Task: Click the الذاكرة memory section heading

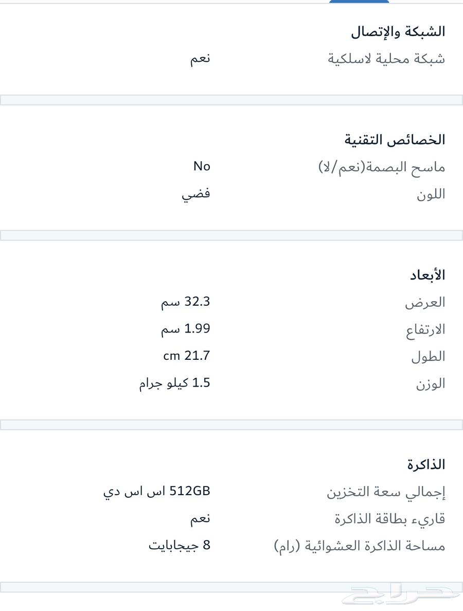Action: (x=426, y=464)
